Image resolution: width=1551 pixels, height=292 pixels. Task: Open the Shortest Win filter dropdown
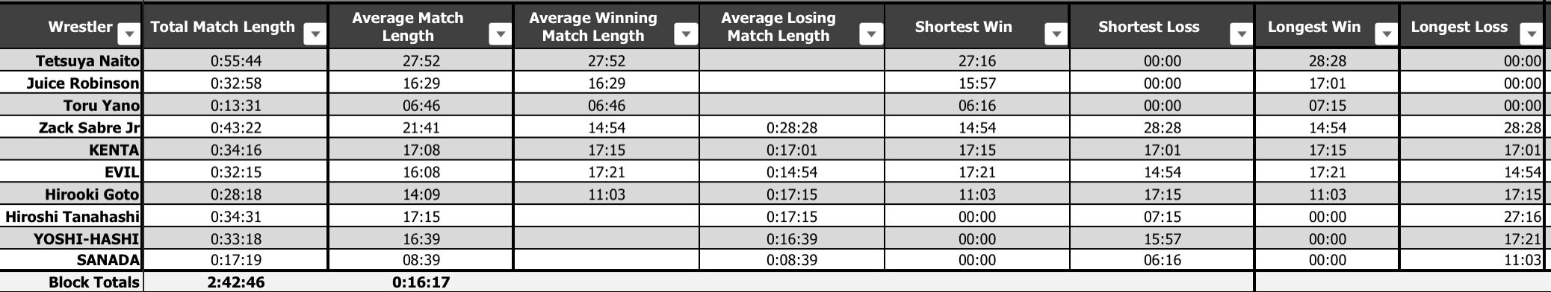click(x=1056, y=34)
